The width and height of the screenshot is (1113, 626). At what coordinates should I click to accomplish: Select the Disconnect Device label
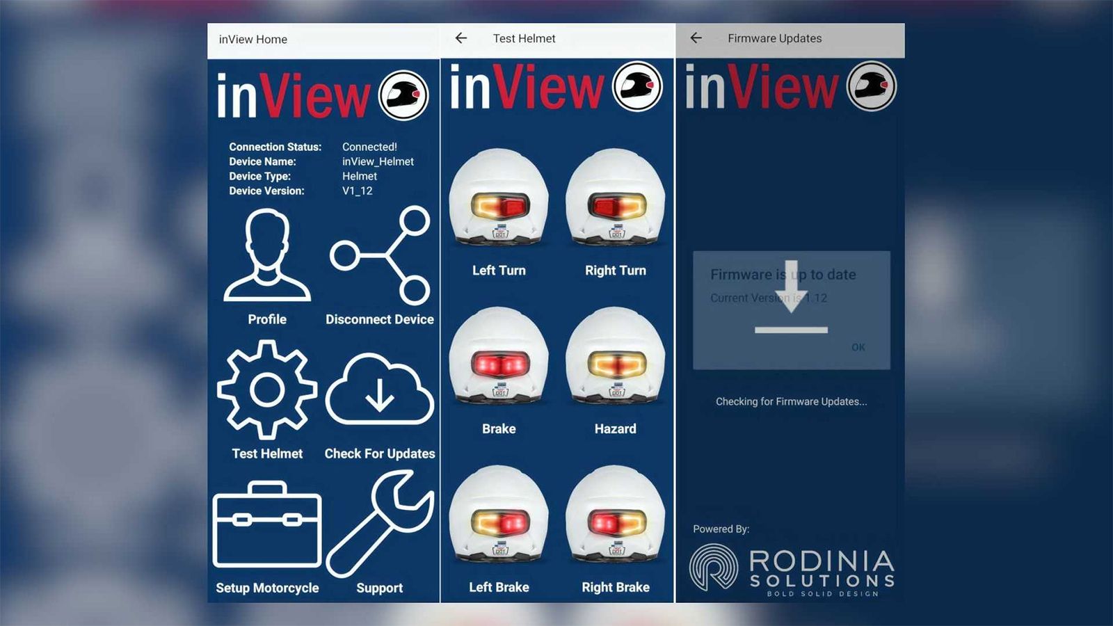pos(380,319)
